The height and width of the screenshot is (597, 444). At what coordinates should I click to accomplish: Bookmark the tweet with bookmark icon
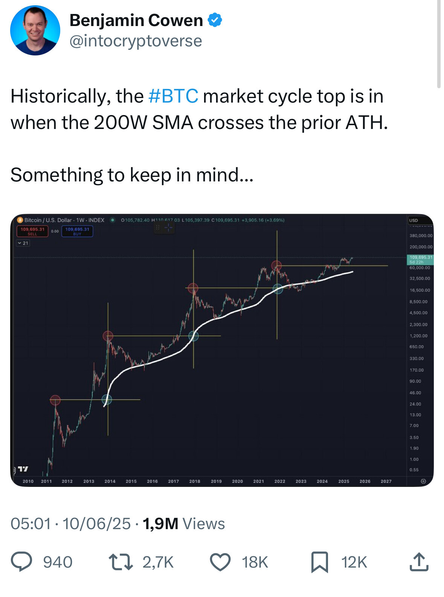coord(320,562)
